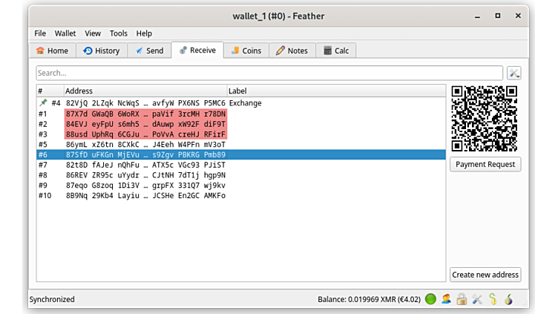Viewport: 558px width, 314px height.
Task: Go to the Send tab
Action: [x=148, y=50]
